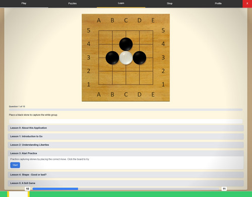Image resolution: width=252 pixels, height=197 pixels.
Task: Expand Lesson 0: About this Application
Action: tap(125, 128)
